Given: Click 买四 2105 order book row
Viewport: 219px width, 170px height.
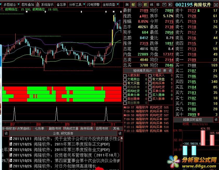Looking at the screenshot, I should click(x=196, y=82).
